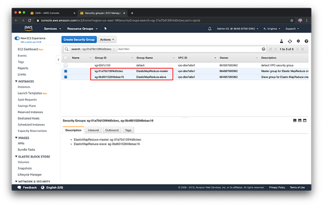This screenshot has width=323, height=206.
Task: Switch to the Tags tab
Action: pyautogui.click(x=128, y=130)
